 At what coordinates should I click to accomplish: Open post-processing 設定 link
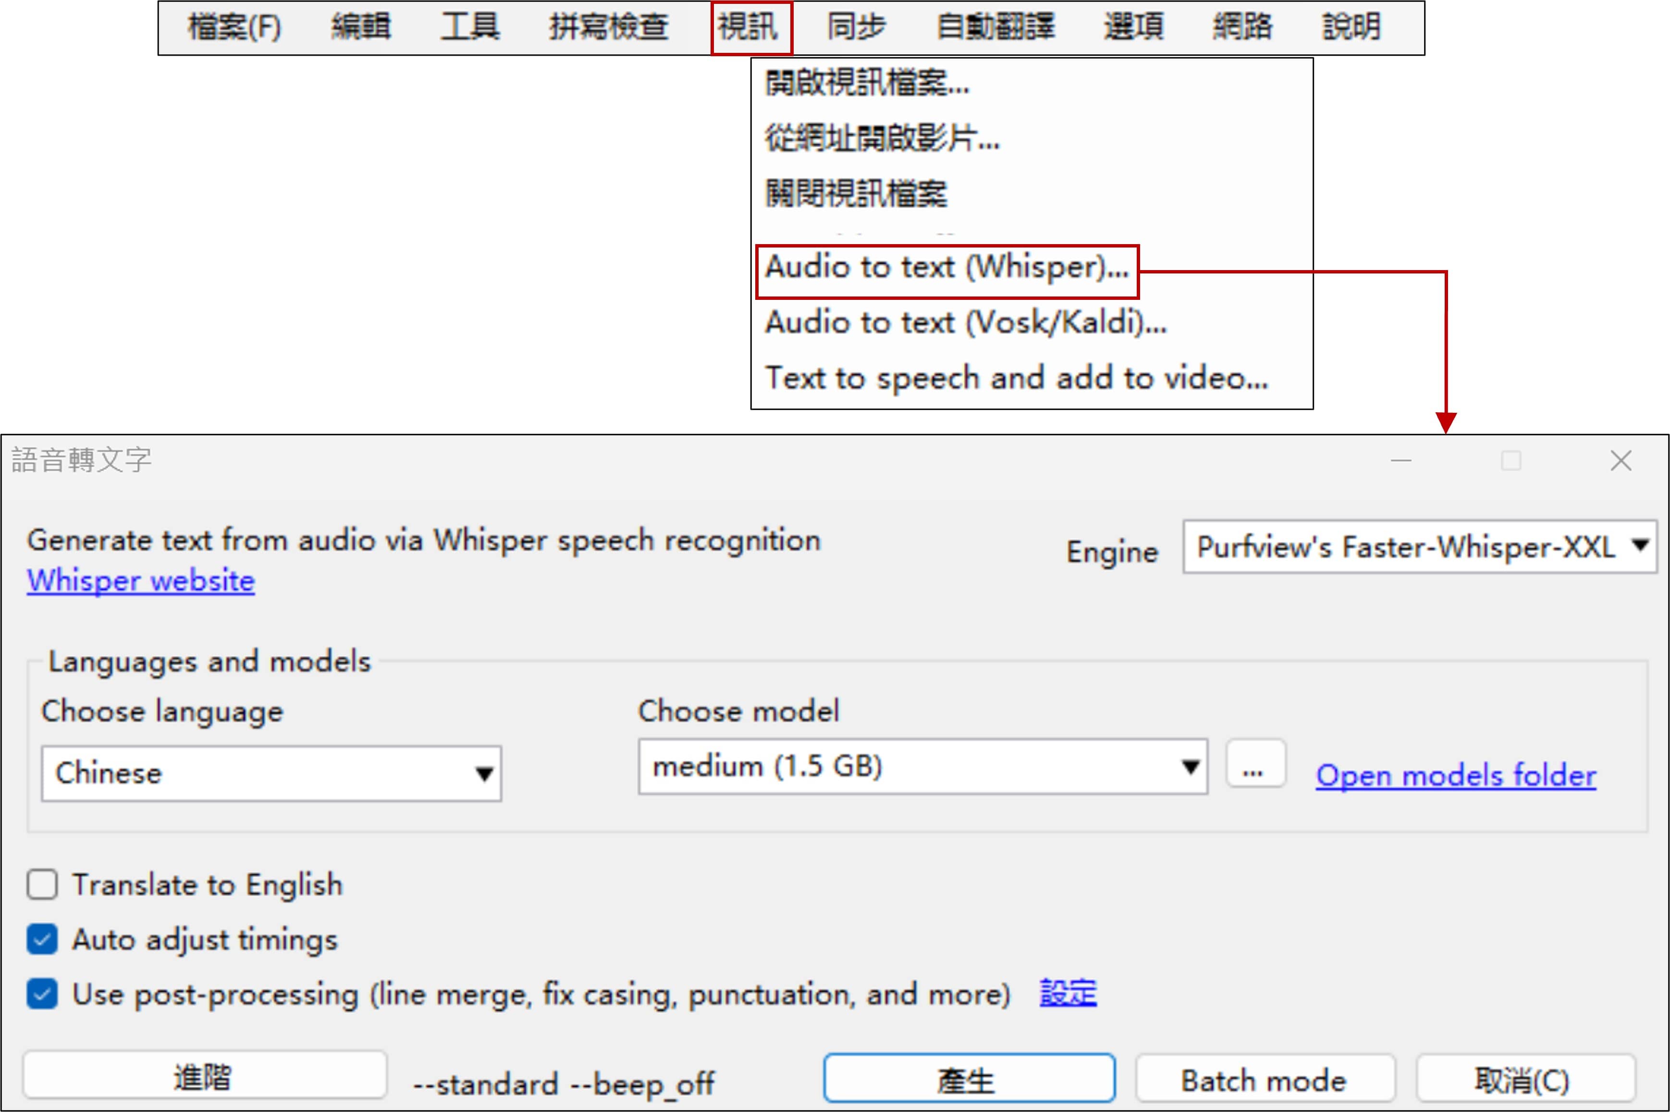(x=1068, y=993)
